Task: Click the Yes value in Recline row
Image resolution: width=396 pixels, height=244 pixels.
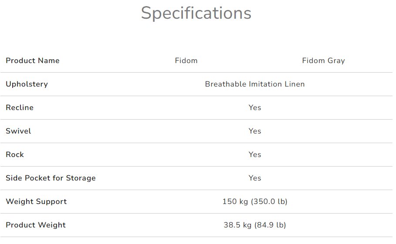Action: pos(255,108)
